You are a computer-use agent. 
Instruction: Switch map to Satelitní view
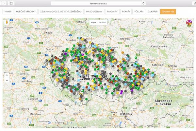pos(103,22)
